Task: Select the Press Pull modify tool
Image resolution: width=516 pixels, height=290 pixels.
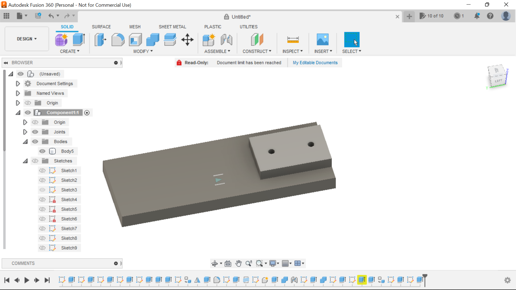Action: click(x=100, y=40)
